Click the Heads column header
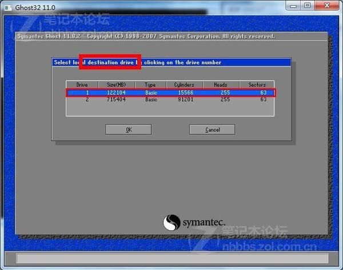Image resolution: width=343 pixels, height=270 pixels. pyautogui.click(x=221, y=84)
